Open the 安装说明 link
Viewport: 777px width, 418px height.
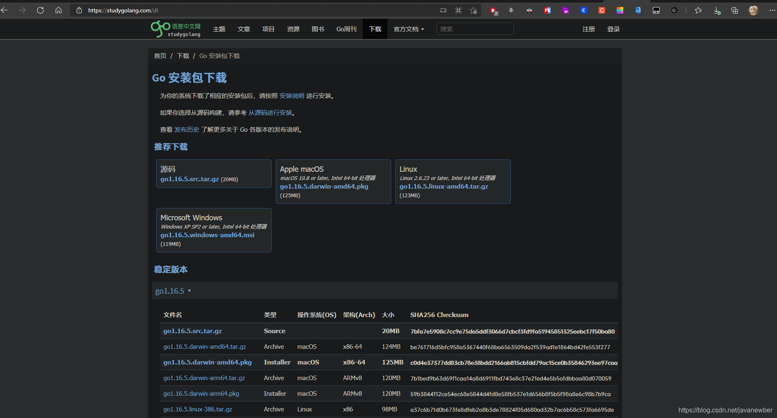292,96
